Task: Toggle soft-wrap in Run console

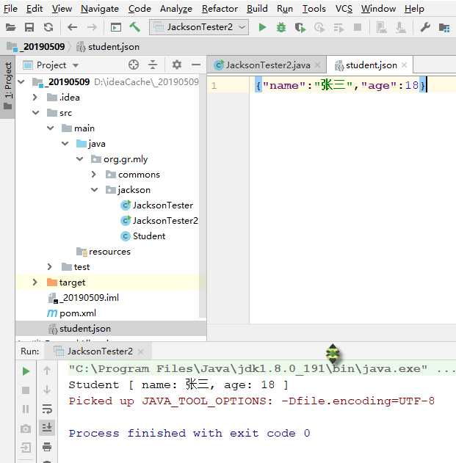Action: (x=47, y=409)
